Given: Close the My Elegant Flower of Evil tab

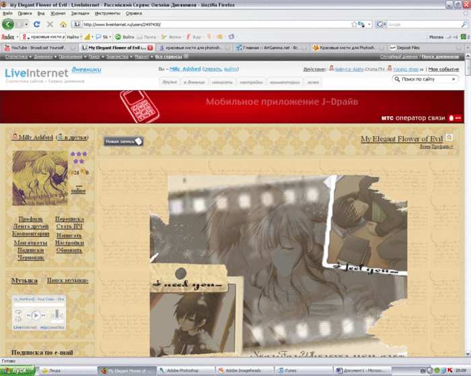Looking at the screenshot, I should click(x=150, y=48).
